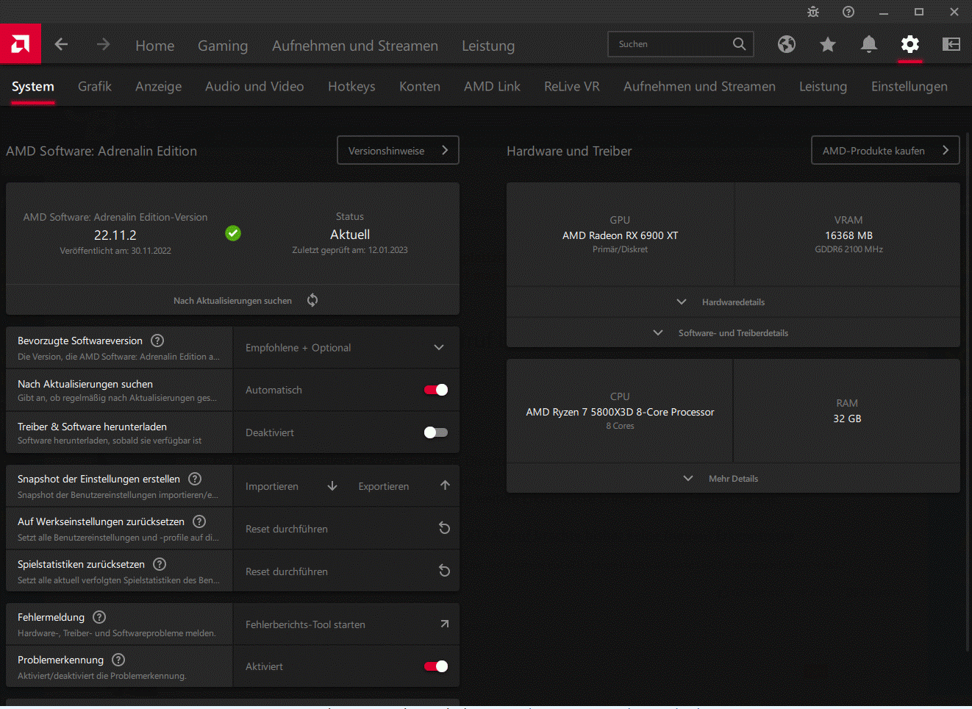Click the Exportieren up arrow icon
972x709 pixels.
pyautogui.click(x=445, y=485)
